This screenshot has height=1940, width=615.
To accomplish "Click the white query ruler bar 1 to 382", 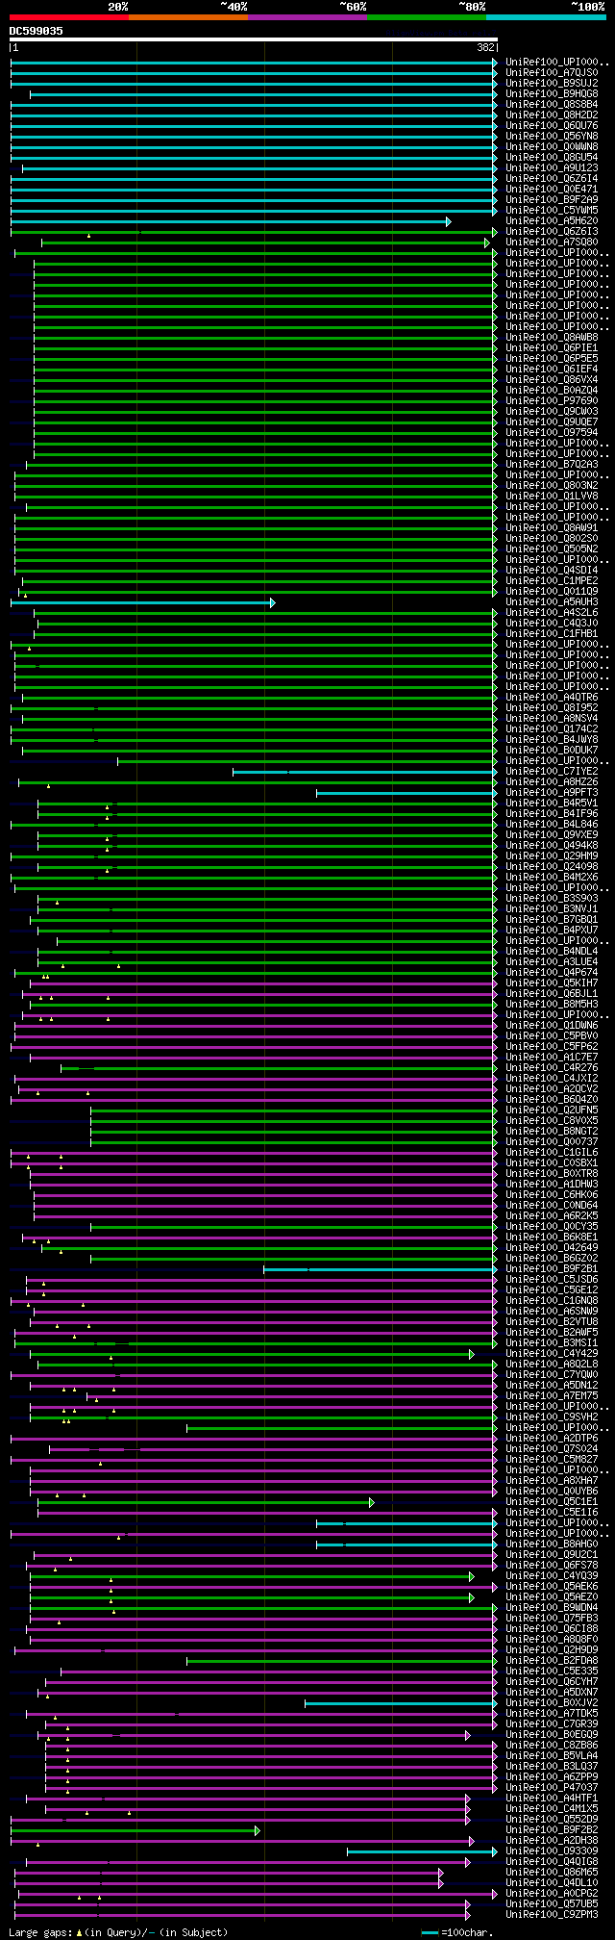I will pyautogui.click(x=254, y=39).
